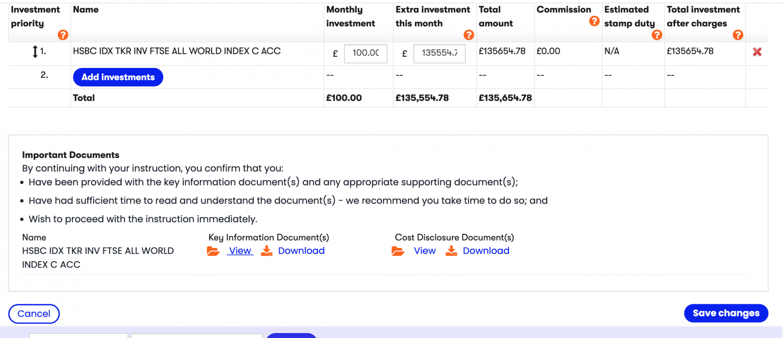Click fund name in Important Documents section
This screenshot has height=338, width=784.
tap(98, 258)
